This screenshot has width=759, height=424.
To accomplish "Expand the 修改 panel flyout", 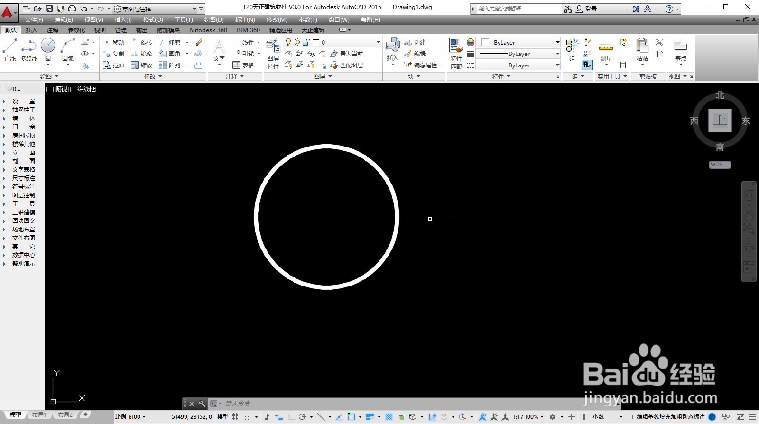I will click(x=153, y=76).
